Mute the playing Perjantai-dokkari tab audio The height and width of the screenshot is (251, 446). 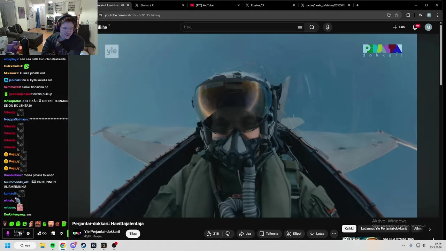tap(122, 5)
